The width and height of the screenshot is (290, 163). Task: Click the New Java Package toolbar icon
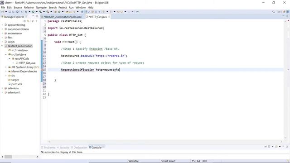point(55,12)
